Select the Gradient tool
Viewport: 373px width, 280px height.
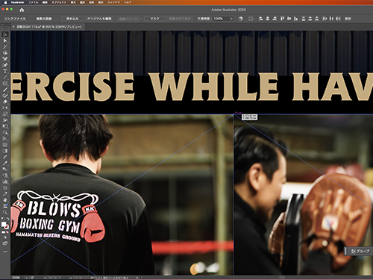[5, 151]
